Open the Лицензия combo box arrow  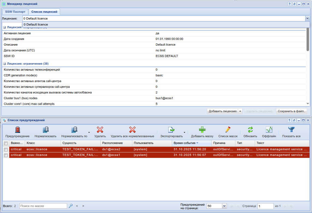pyautogui.click(x=307, y=18)
